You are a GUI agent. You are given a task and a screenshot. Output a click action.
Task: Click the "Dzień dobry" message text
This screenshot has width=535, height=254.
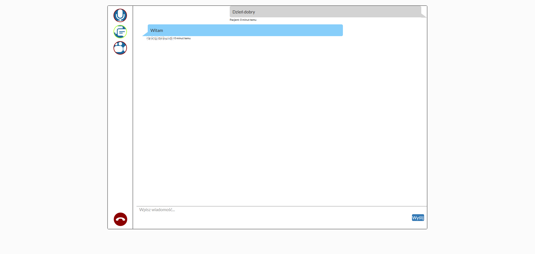[243, 12]
